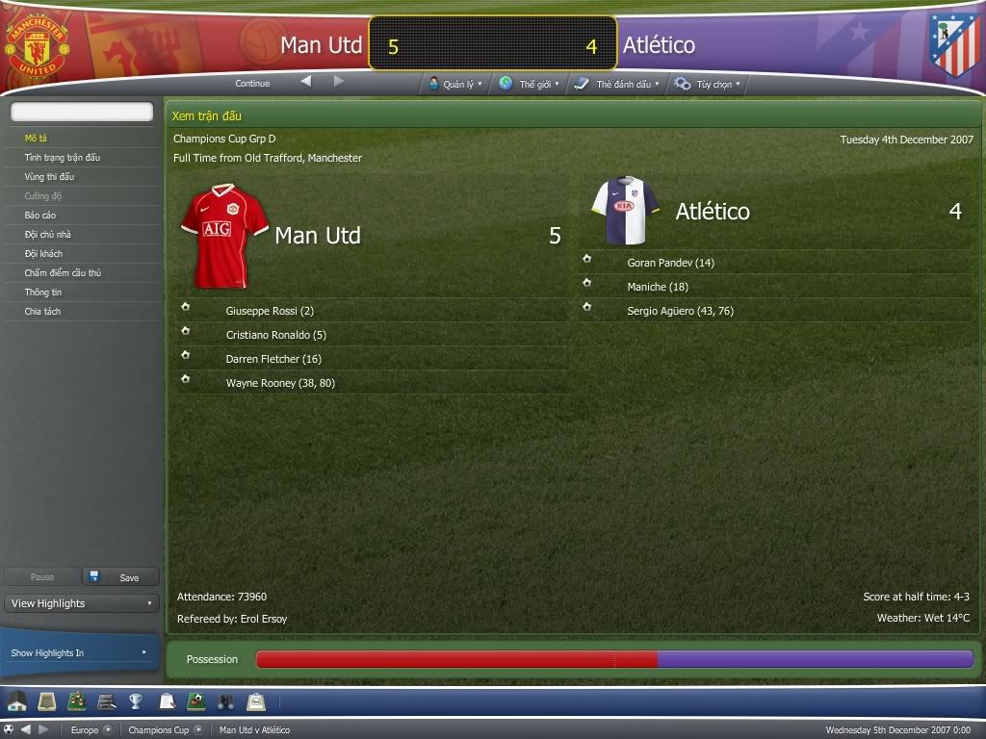This screenshot has height=739, width=986.
Task: Click the Manchester United club crest
Action: click(x=37, y=46)
